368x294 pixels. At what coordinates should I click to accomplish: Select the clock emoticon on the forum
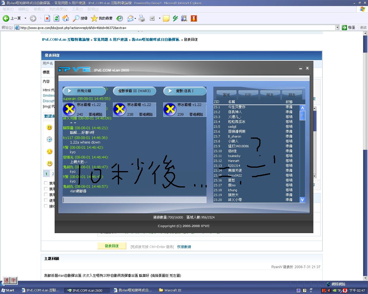[x=49, y=140]
